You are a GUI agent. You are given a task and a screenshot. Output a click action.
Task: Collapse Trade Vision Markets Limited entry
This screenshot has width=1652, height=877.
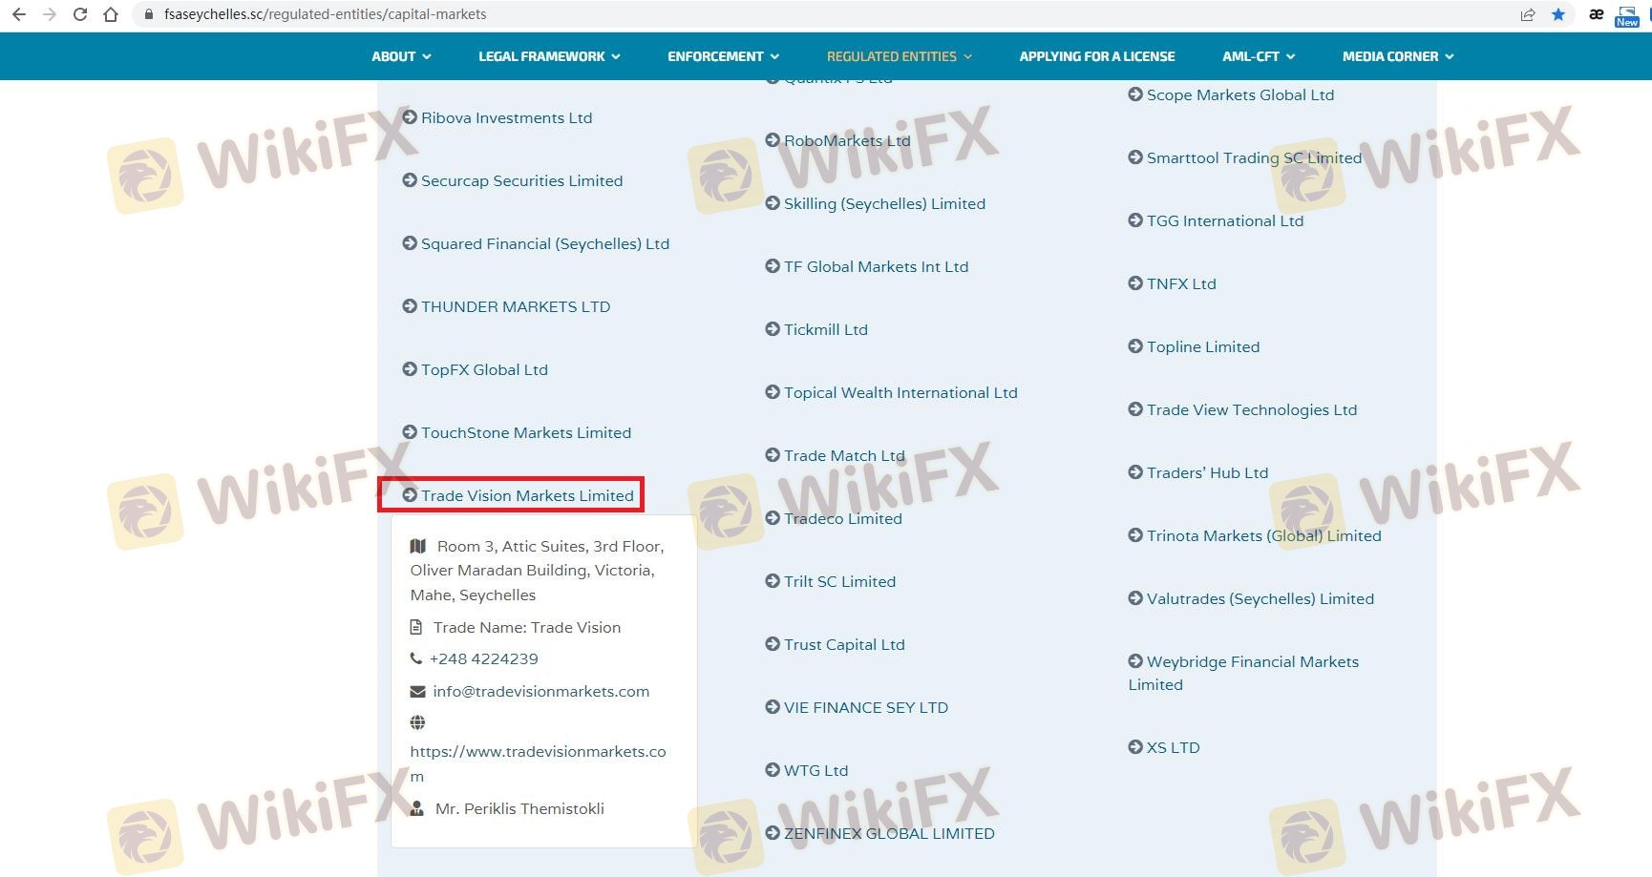coord(527,495)
